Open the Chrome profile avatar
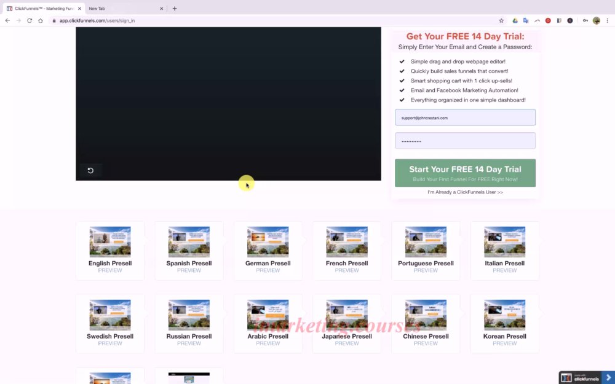The height and width of the screenshot is (384, 615). point(596,20)
